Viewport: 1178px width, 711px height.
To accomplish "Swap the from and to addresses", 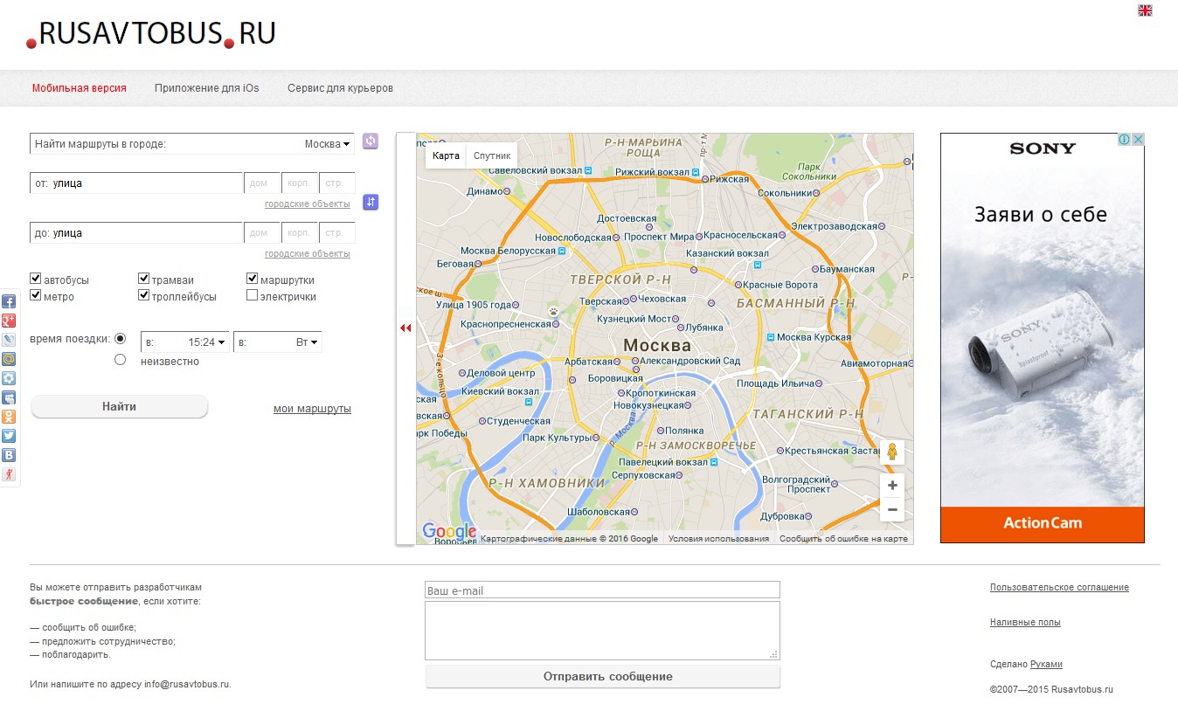I will tap(371, 203).
